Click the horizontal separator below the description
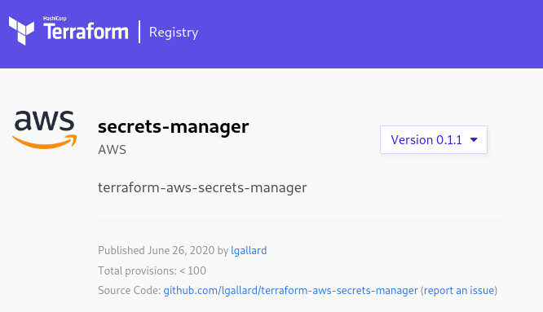Image resolution: width=543 pixels, height=312 pixels. pos(300,220)
